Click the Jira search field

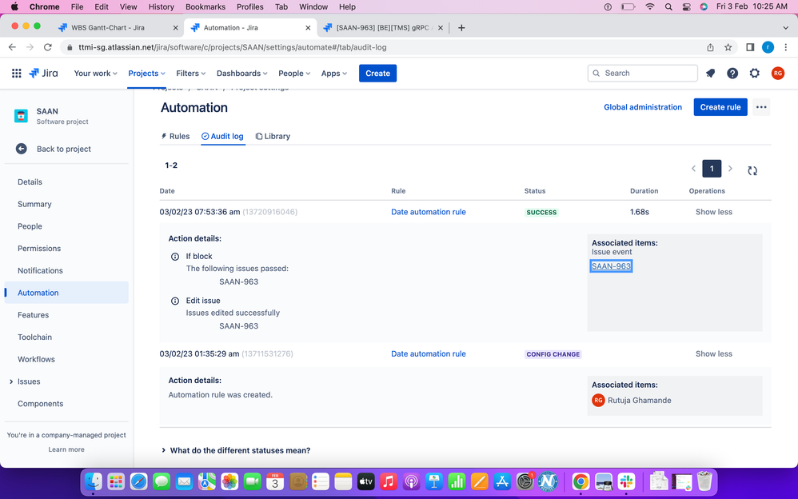coord(642,74)
